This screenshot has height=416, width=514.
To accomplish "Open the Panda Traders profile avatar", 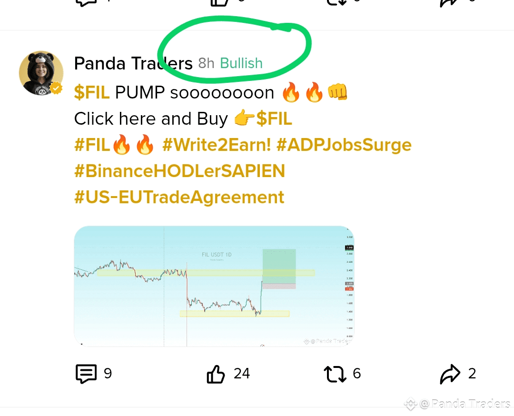I will (40, 72).
